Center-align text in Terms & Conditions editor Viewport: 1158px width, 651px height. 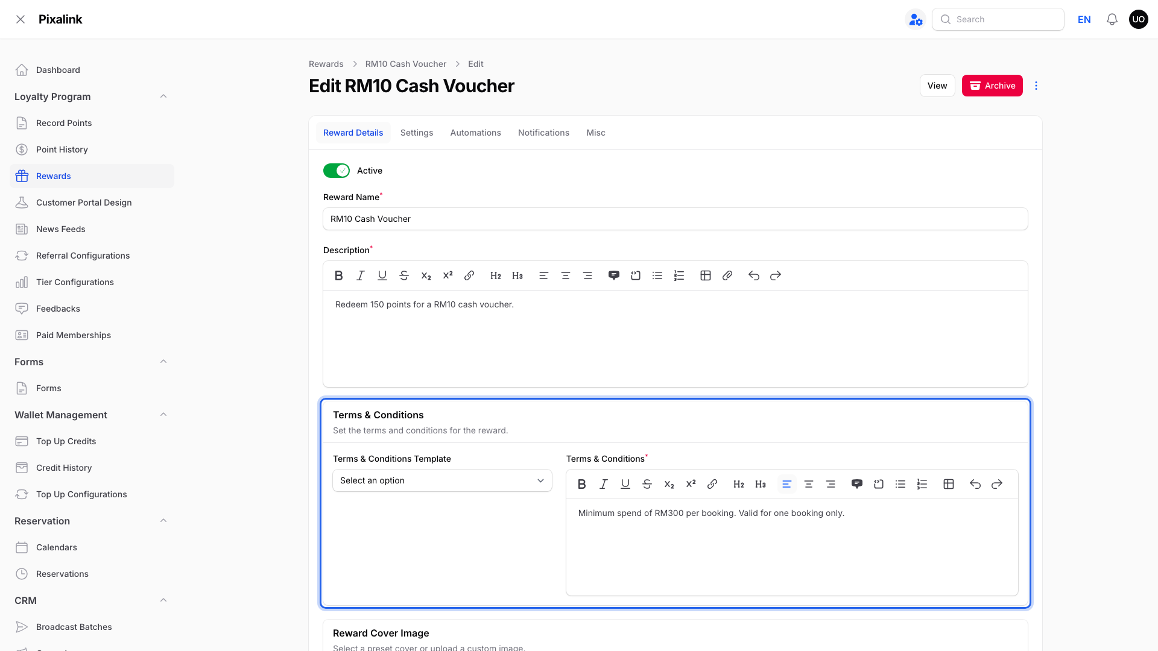[x=809, y=484]
